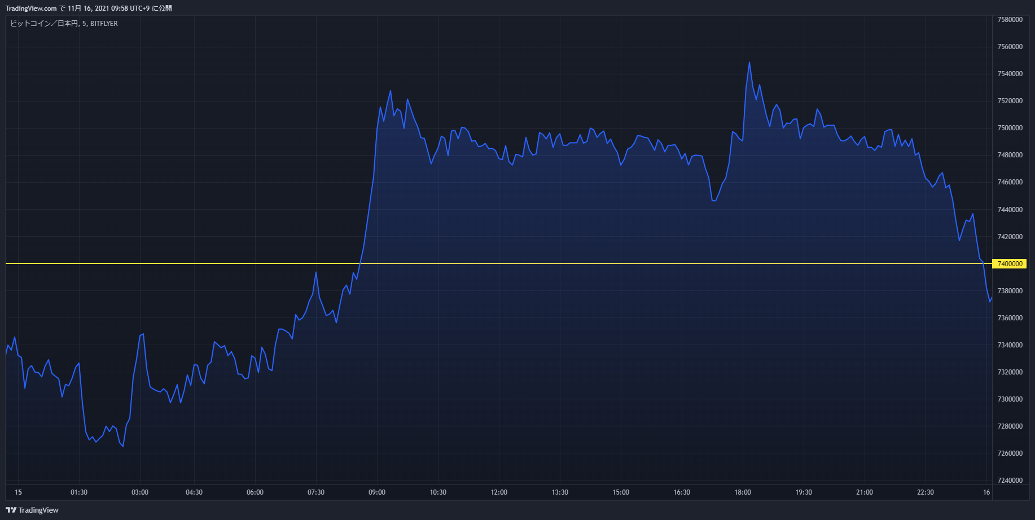Click the 7280000 price axis label
The width and height of the screenshot is (1035, 520).
tap(1010, 426)
